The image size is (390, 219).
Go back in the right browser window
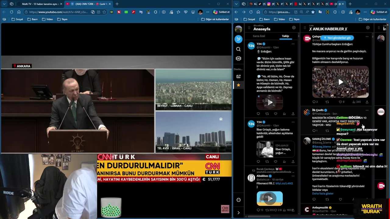click(x=236, y=12)
